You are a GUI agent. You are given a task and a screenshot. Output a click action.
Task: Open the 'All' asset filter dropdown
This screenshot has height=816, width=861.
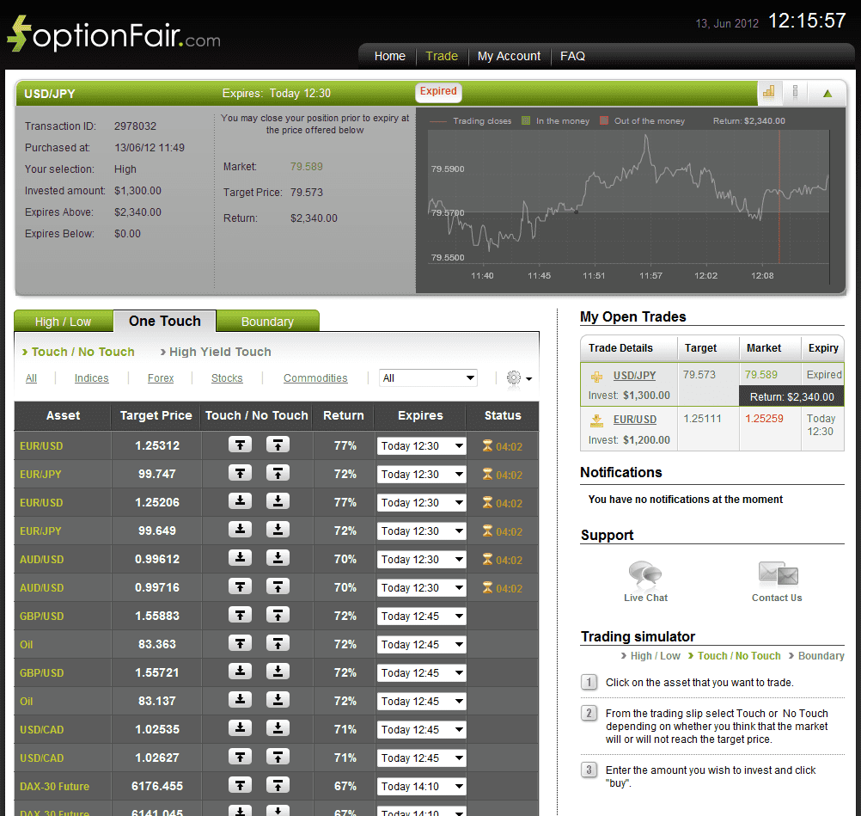[429, 377]
